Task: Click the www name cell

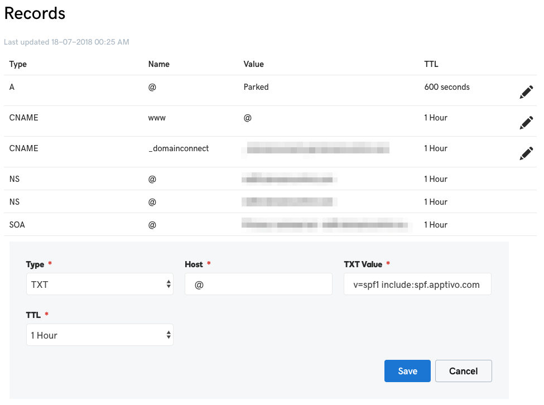Action: click(157, 118)
